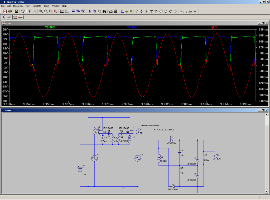Click the red I(L3) trace label

[214, 27]
